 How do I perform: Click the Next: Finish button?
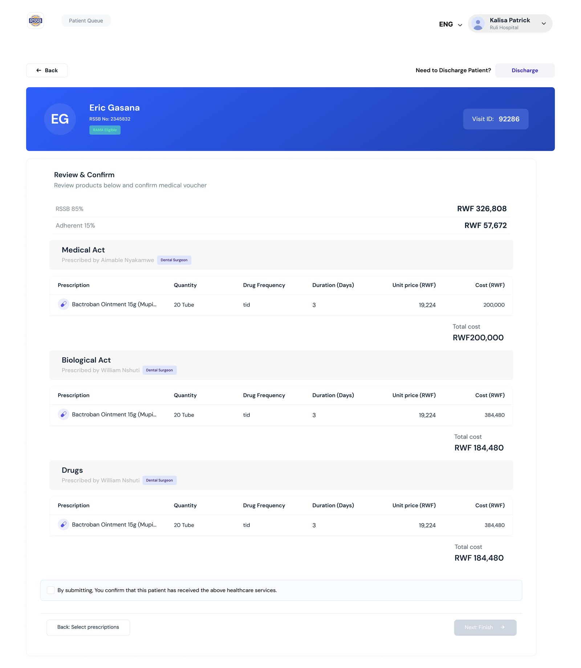pyautogui.click(x=485, y=627)
